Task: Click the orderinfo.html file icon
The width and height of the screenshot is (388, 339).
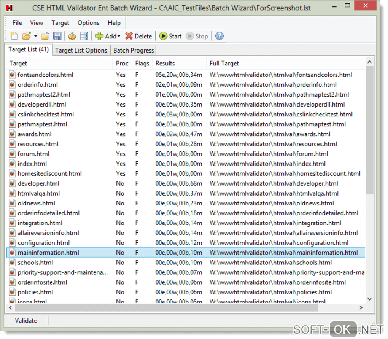Action: pos(12,84)
